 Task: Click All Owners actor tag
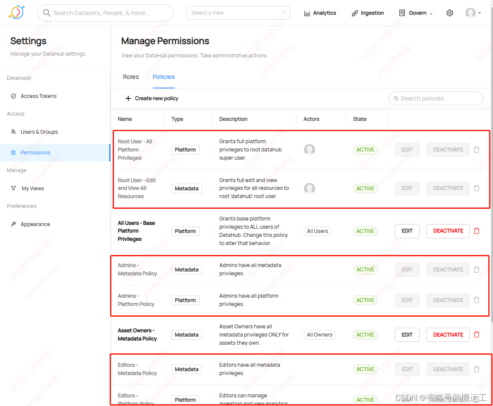pyautogui.click(x=319, y=335)
